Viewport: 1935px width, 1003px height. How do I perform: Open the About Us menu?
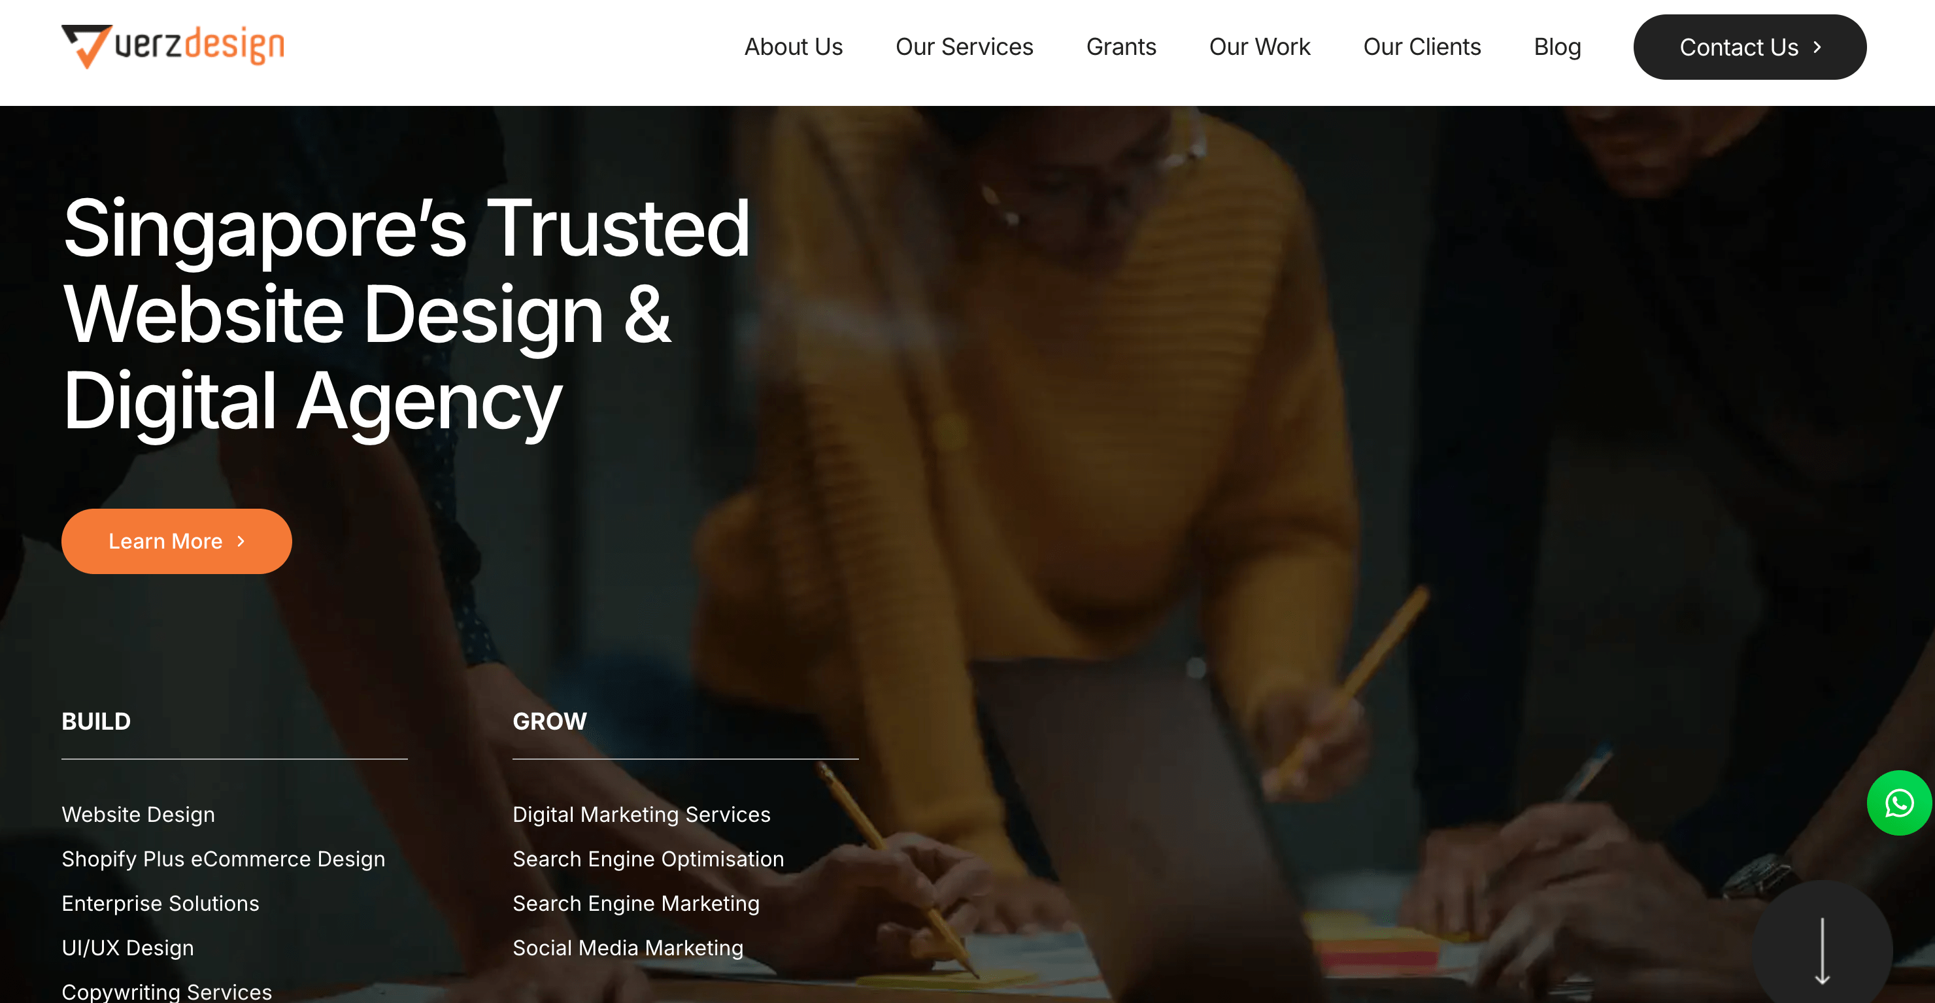[793, 47]
